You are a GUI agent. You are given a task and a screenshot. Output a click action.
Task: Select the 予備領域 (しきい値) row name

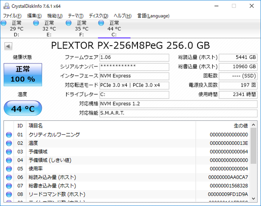pos(50,160)
